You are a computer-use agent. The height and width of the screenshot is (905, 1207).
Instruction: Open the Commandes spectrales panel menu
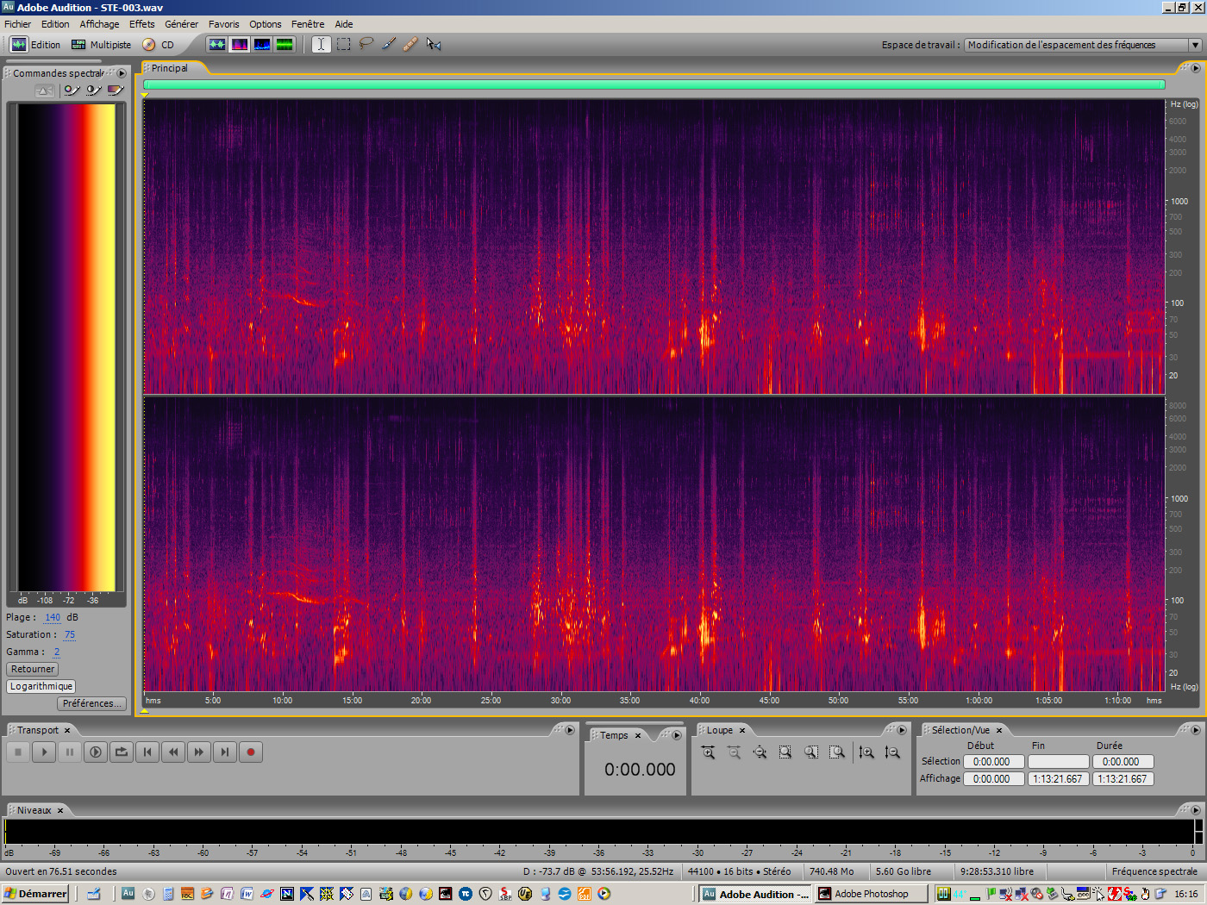tap(122, 73)
